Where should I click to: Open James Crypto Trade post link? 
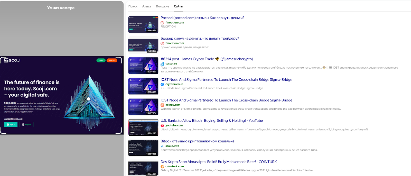pyautogui.click(x=207, y=59)
